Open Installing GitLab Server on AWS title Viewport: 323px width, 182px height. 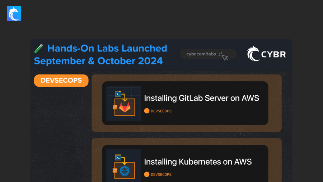tap(201, 98)
